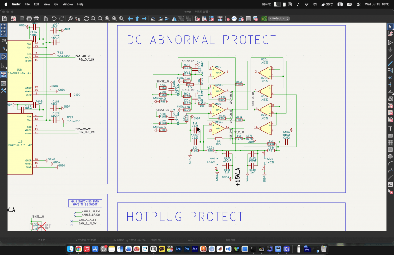Open the Help menu
The width and height of the screenshot is (394, 255).
(x=80, y=4)
